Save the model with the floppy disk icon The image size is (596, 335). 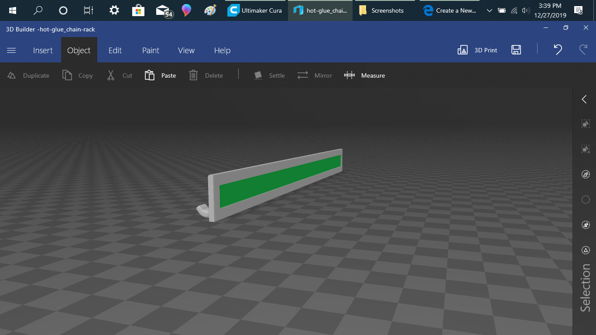click(x=516, y=50)
